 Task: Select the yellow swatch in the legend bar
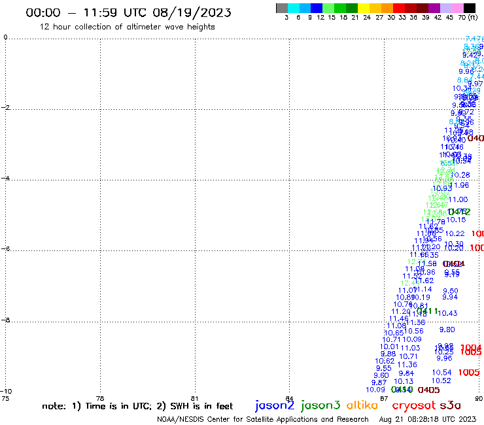[364, 8]
